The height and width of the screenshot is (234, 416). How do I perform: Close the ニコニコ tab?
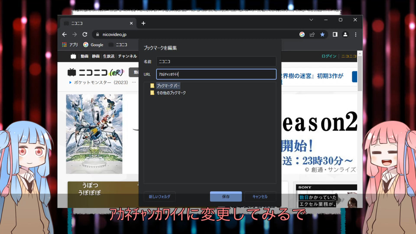[131, 23]
